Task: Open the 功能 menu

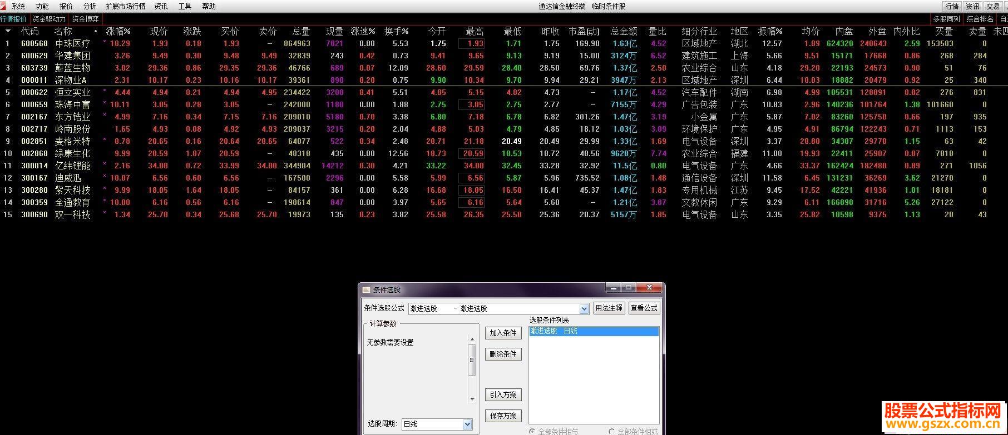Action: coord(42,6)
